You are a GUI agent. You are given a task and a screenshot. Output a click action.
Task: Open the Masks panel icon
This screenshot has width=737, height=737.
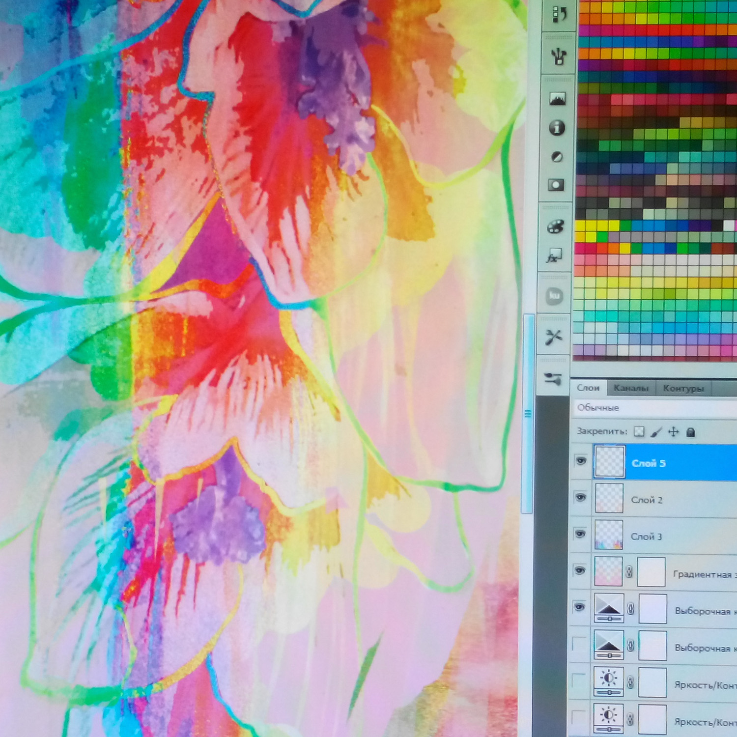point(556,185)
